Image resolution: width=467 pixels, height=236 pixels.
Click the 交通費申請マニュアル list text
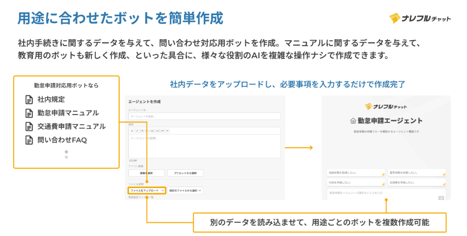coord(72,126)
